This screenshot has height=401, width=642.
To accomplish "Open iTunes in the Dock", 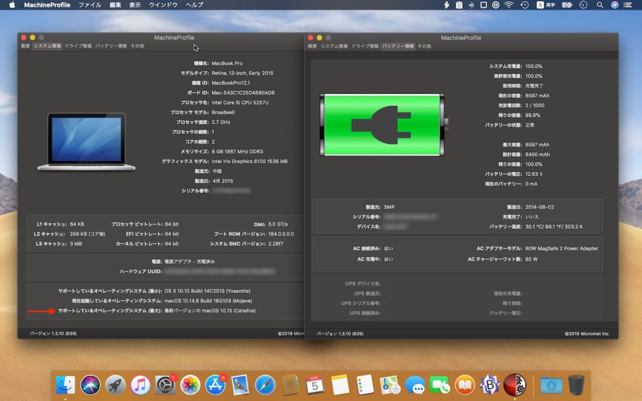I will (140, 385).
